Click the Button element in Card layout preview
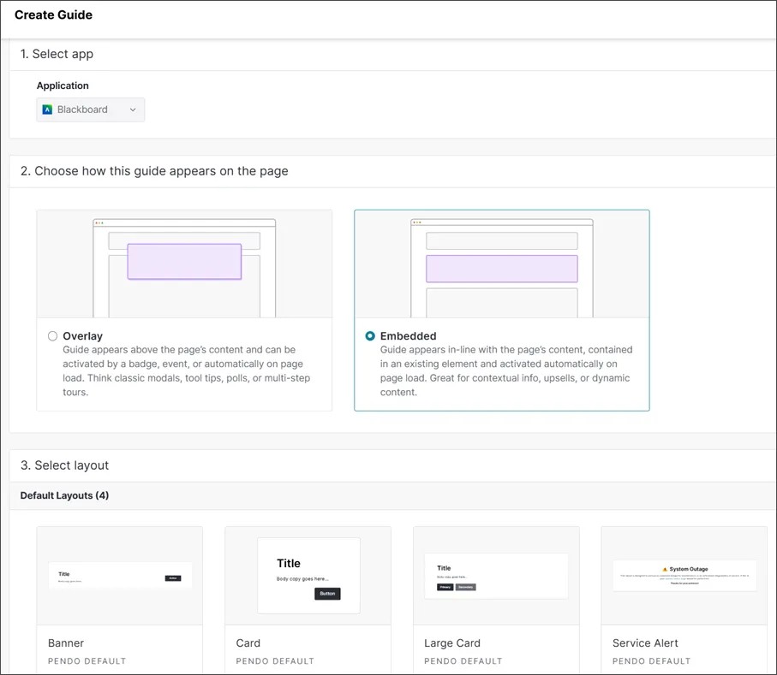This screenshot has height=675, width=777. 329,593
